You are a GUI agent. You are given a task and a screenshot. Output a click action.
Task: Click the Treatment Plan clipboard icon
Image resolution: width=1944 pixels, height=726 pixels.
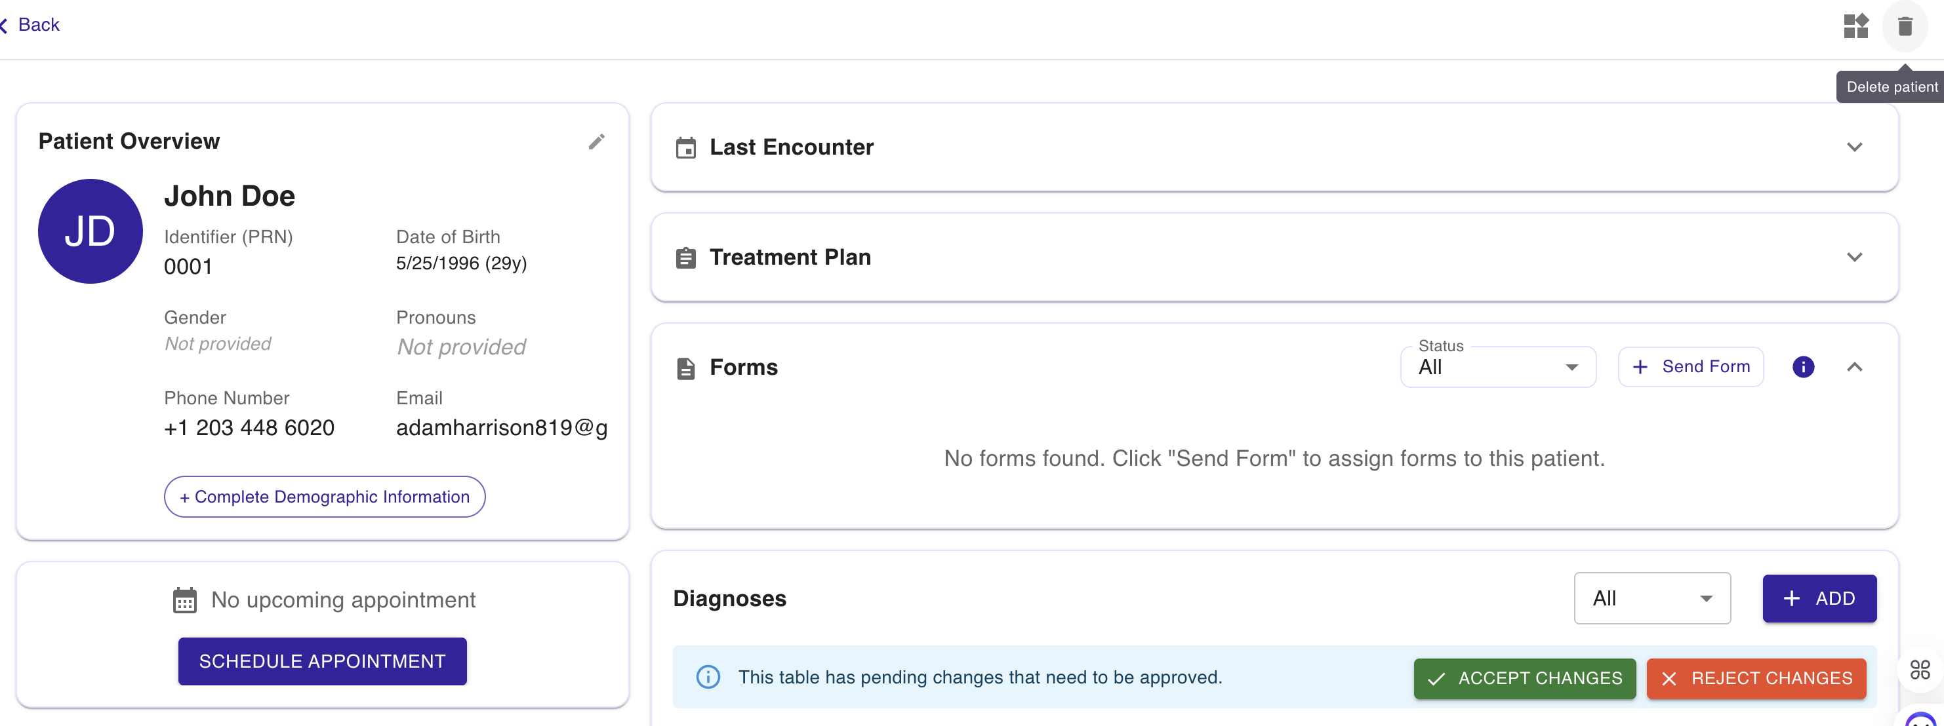pos(685,258)
